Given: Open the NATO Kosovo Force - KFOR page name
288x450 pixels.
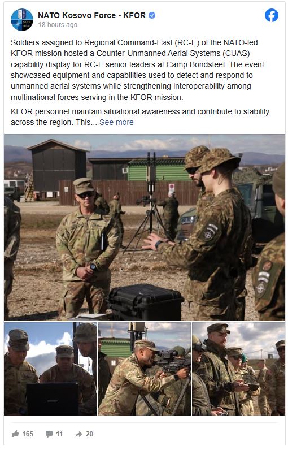Looking at the screenshot, I should 91,15.
